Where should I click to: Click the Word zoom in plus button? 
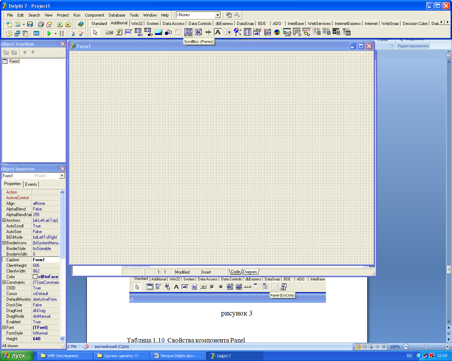coord(447,347)
